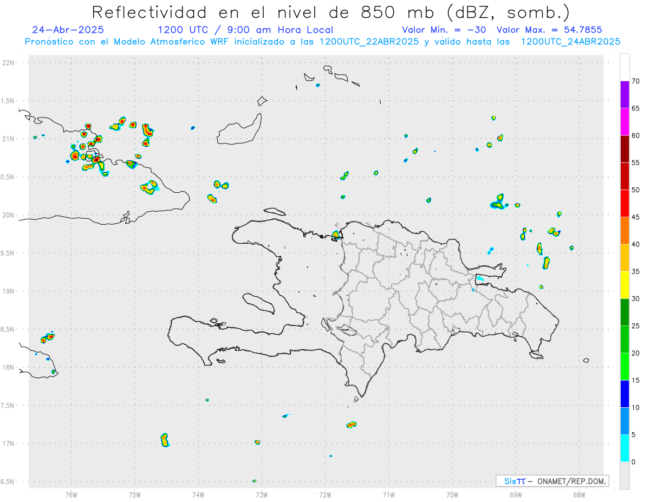This screenshot has width=650, height=502.
Task: Pick the yellow 30–35 dBZ legend swatch
Action: tap(625, 285)
